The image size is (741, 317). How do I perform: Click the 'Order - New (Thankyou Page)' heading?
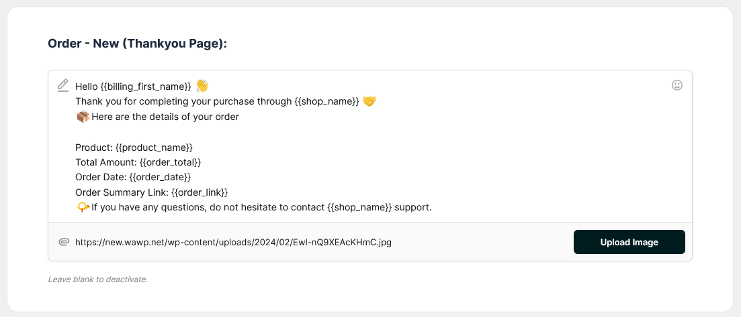pos(138,44)
